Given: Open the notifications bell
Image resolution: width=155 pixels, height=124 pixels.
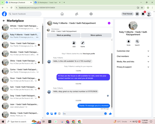Looking at the screenshot, I should (x=143, y=14).
